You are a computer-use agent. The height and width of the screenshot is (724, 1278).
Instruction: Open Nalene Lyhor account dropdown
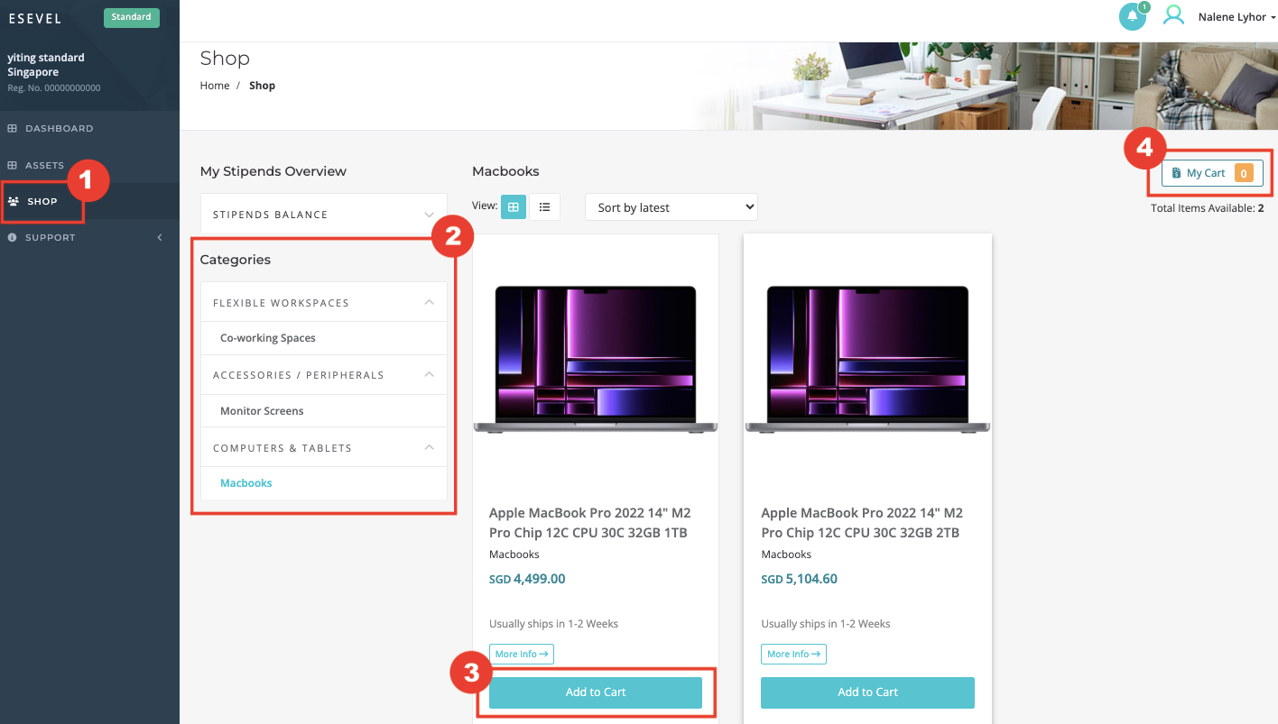pyautogui.click(x=1236, y=17)
